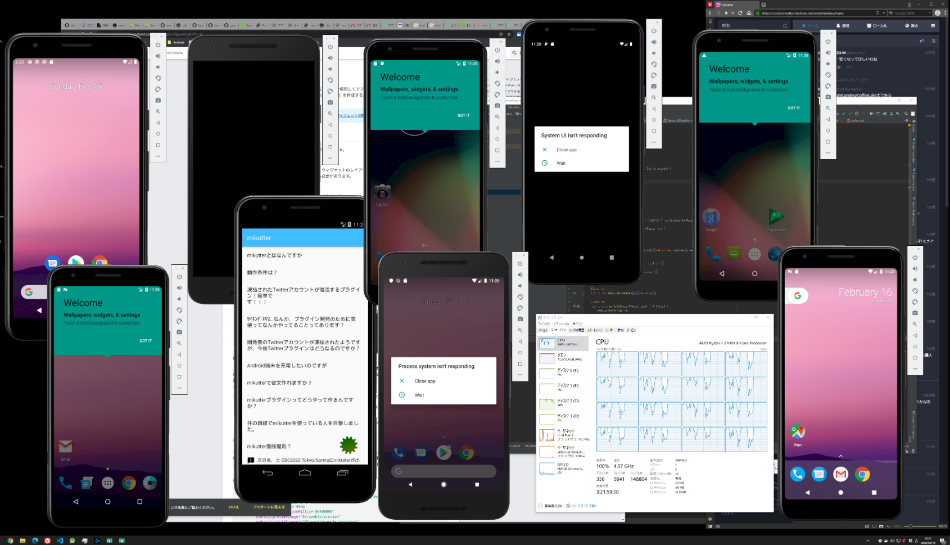Click the Vivaldi browser home icon

pyautogui.click(x=749, y=13)
